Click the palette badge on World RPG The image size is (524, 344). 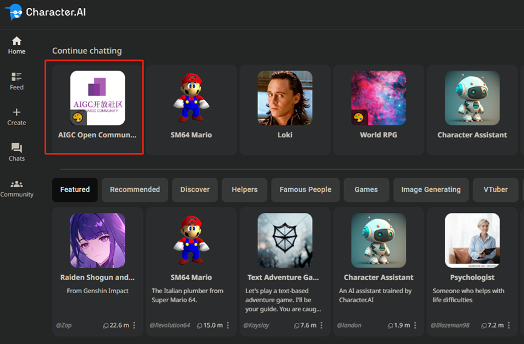coord(359,117)
